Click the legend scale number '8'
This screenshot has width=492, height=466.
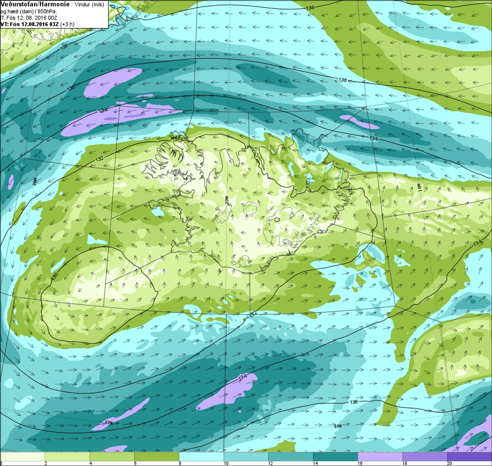[x=180, y=463]
